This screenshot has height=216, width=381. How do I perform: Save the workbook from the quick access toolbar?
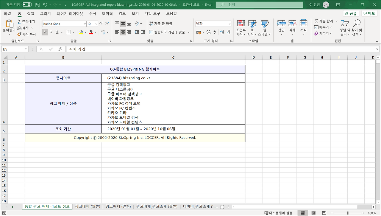38,5
